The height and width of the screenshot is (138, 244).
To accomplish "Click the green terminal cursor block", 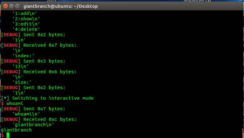I will [x=8, y=135].
